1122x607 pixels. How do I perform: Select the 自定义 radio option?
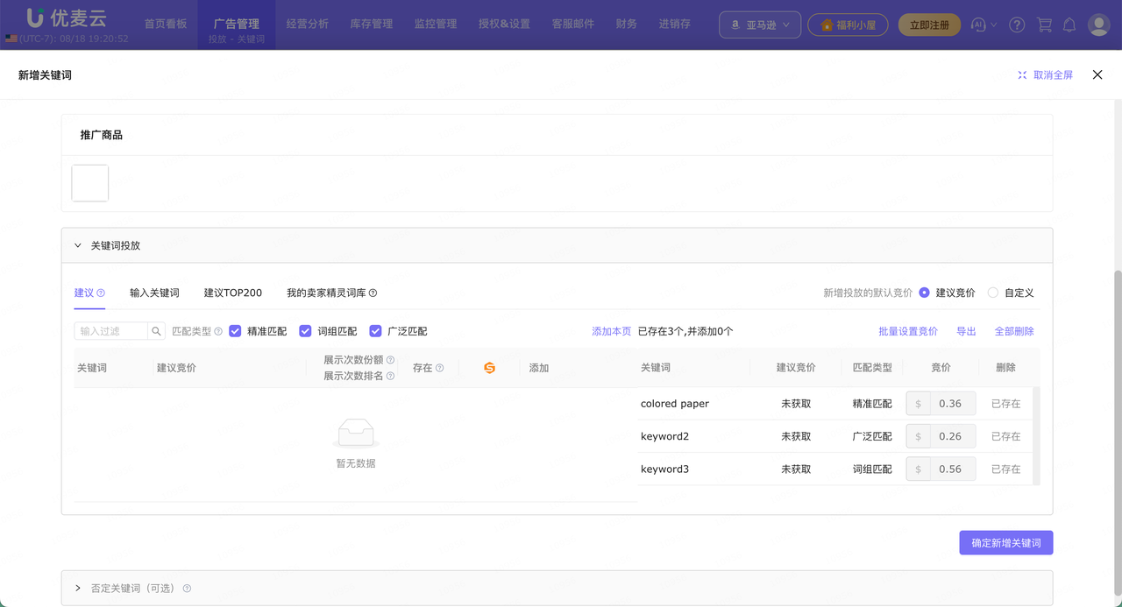tap(992, 293)
